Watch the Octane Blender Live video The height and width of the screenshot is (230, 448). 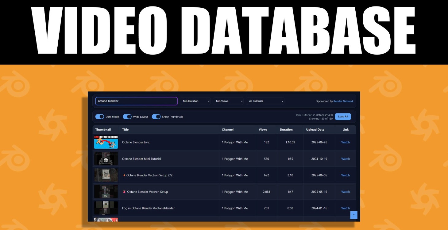tap(346, 142)
